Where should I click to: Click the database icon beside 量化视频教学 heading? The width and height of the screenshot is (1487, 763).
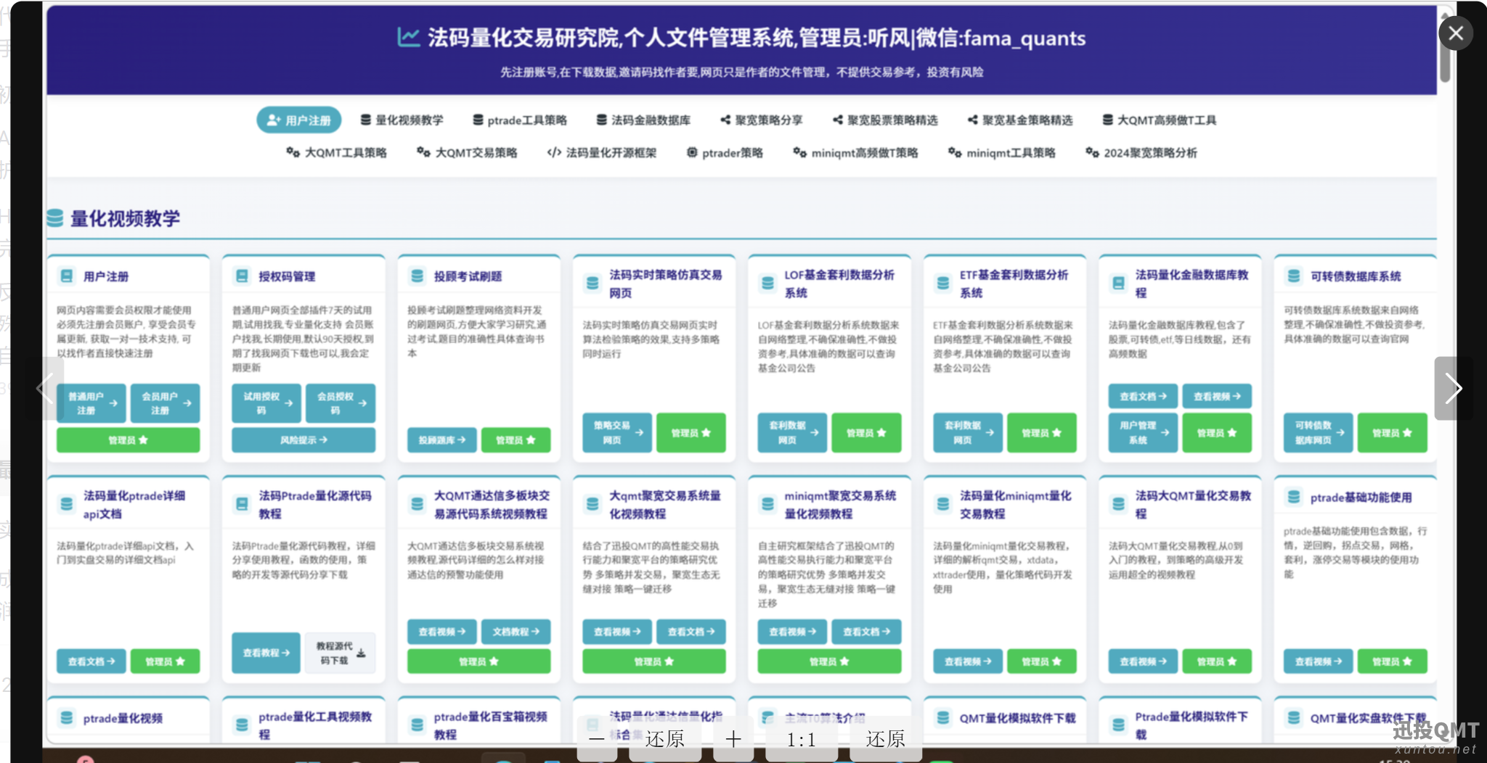tap(55, 218)
